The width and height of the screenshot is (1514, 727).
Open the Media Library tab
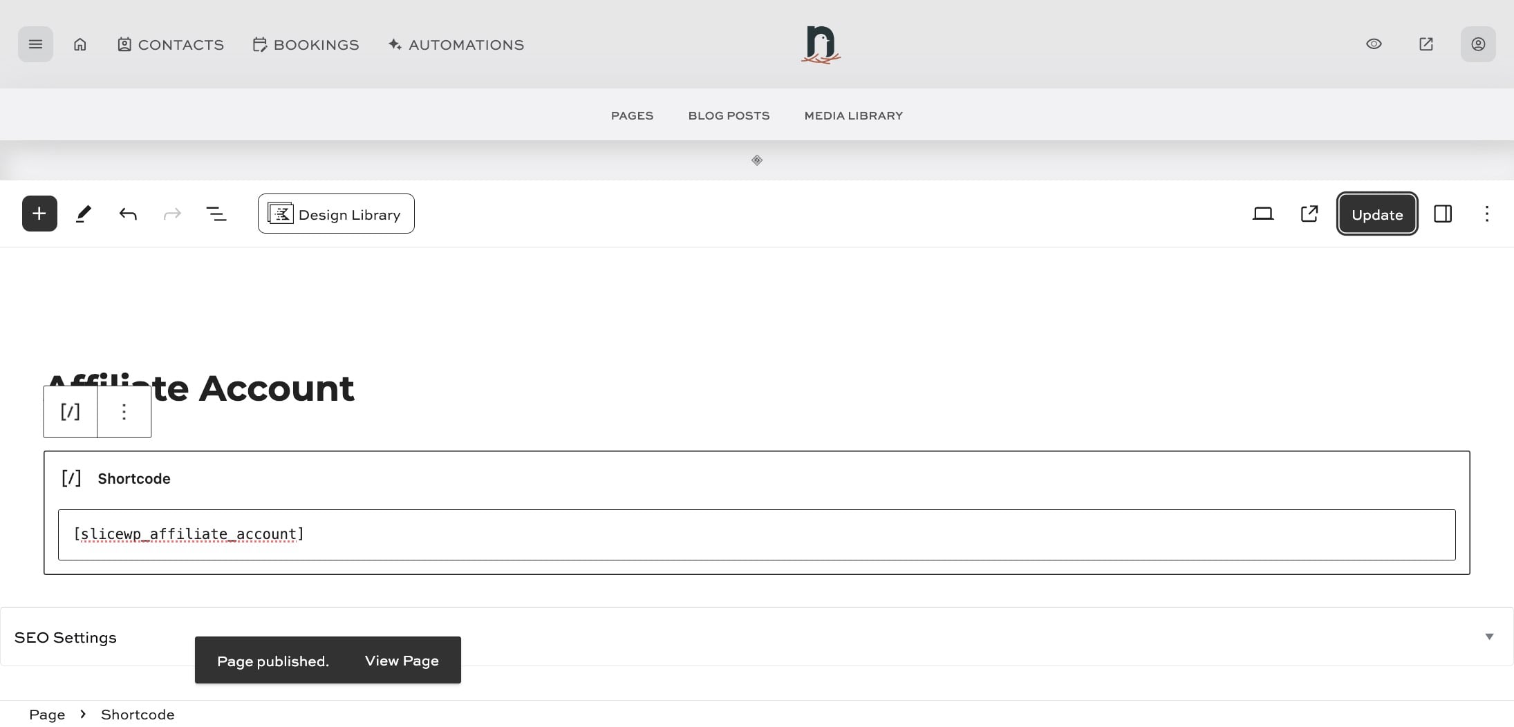pos(853,115)
